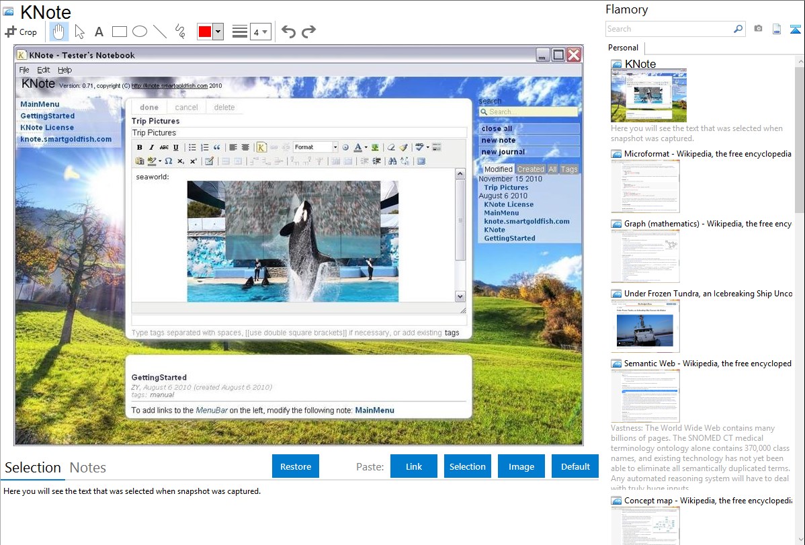
Task: Open the highlight color dropdown arrow
Action: (160, 161)
